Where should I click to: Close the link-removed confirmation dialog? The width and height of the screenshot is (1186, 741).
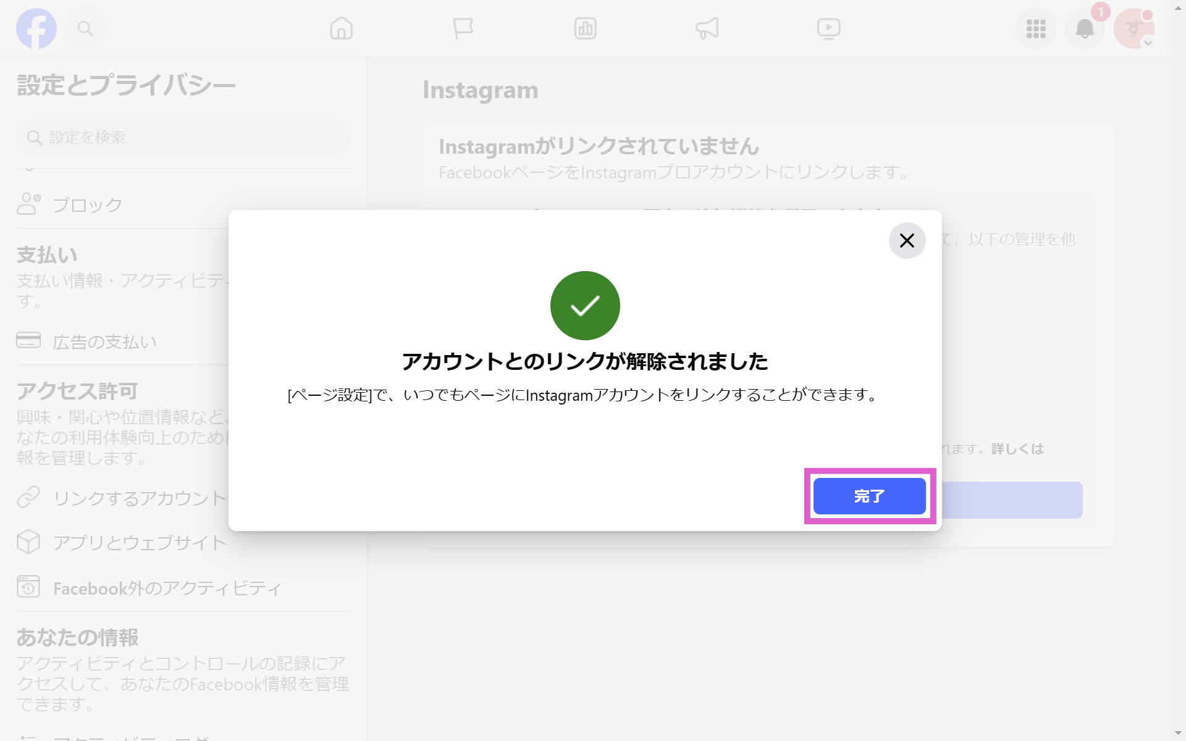point(906,241)
